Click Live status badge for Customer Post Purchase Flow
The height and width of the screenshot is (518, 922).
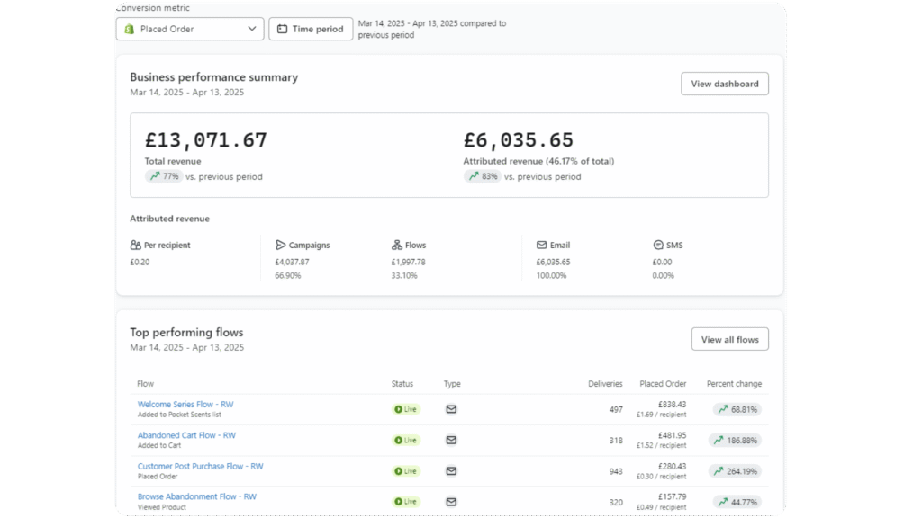[406, 471]
